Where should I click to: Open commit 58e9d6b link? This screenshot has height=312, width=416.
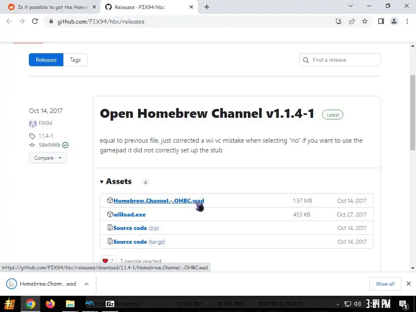click(x=49, y=145)
